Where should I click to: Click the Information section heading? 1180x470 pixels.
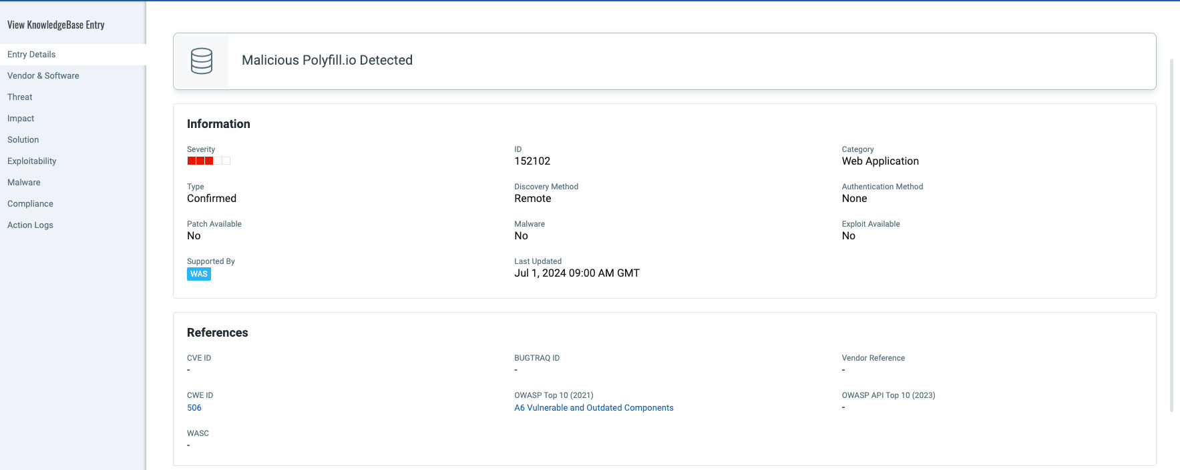coord(218,124)
